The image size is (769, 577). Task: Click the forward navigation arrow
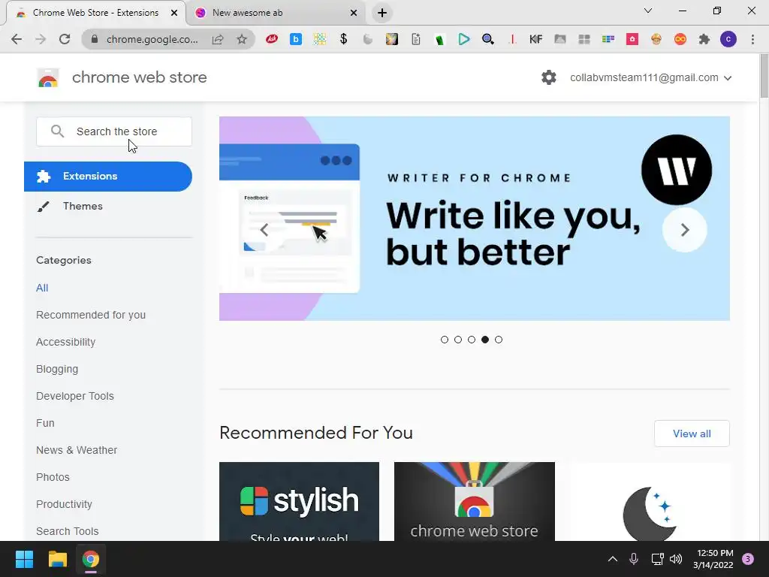[41, 39]
